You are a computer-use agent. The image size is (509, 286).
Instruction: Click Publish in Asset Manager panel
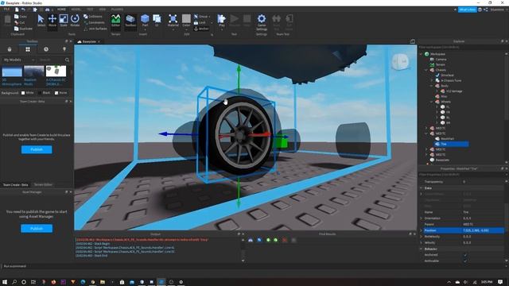pos(37,229)
